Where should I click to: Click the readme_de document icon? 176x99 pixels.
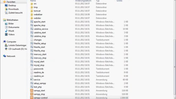(x=32, y=72)
